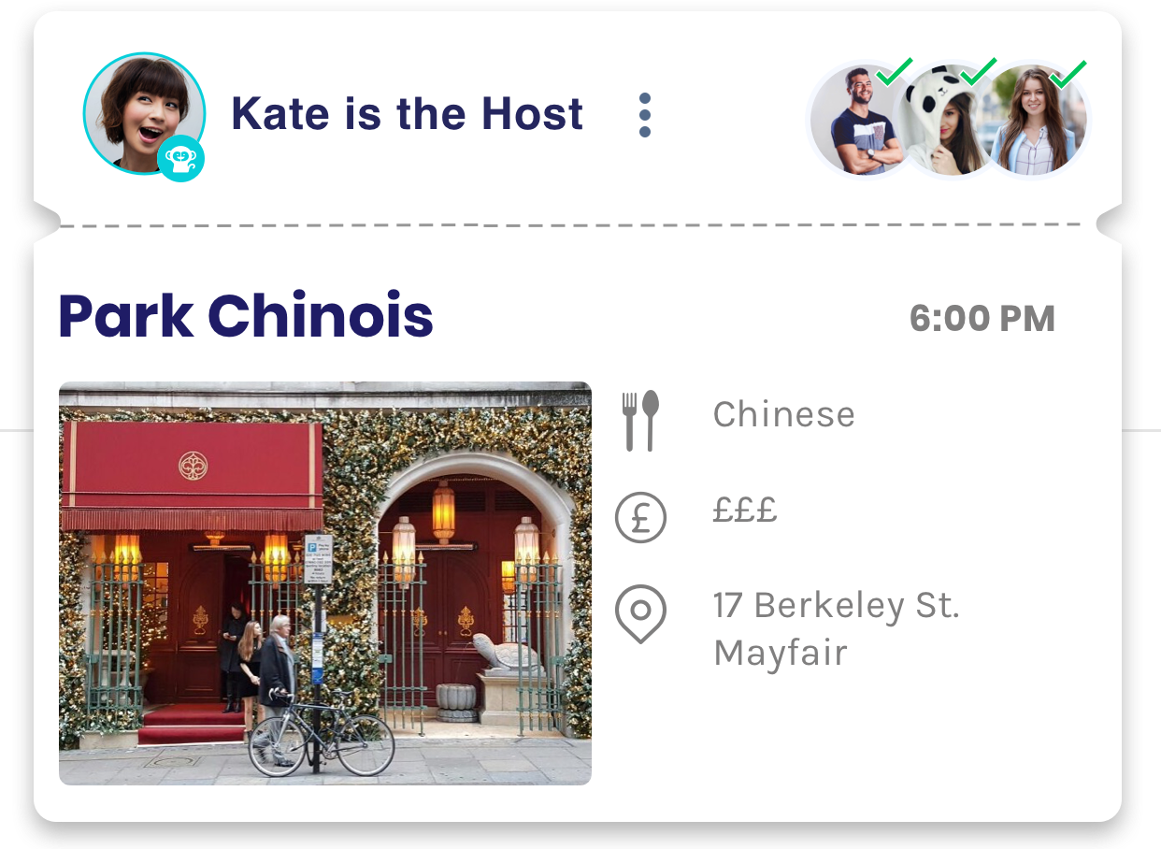
Task: Open the Park Chinois storefront photo
Action: click(x=325, y=583)
